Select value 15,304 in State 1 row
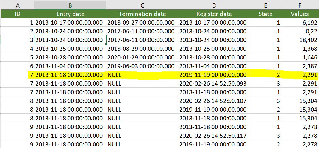Image resolution: width=319 pixels, height=148 pixels. [300, 118]
